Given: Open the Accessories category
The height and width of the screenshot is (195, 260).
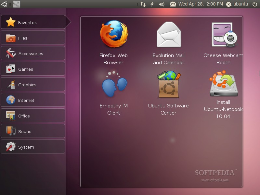Looking at the screenshot, I should [x=33, y=53].
